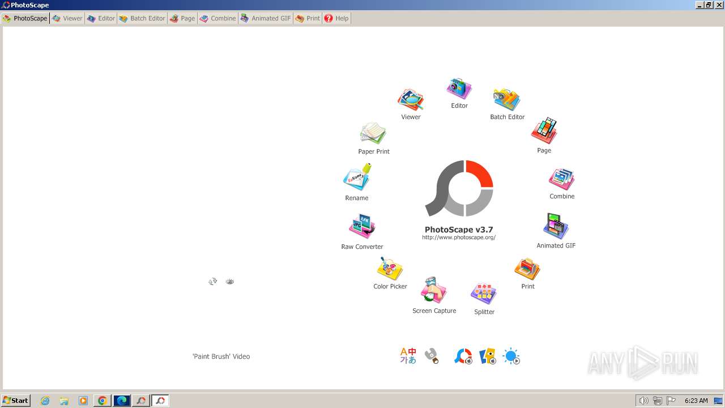Open the Action Center flag icon
725x408 pixels.
[x=672, y=401]
